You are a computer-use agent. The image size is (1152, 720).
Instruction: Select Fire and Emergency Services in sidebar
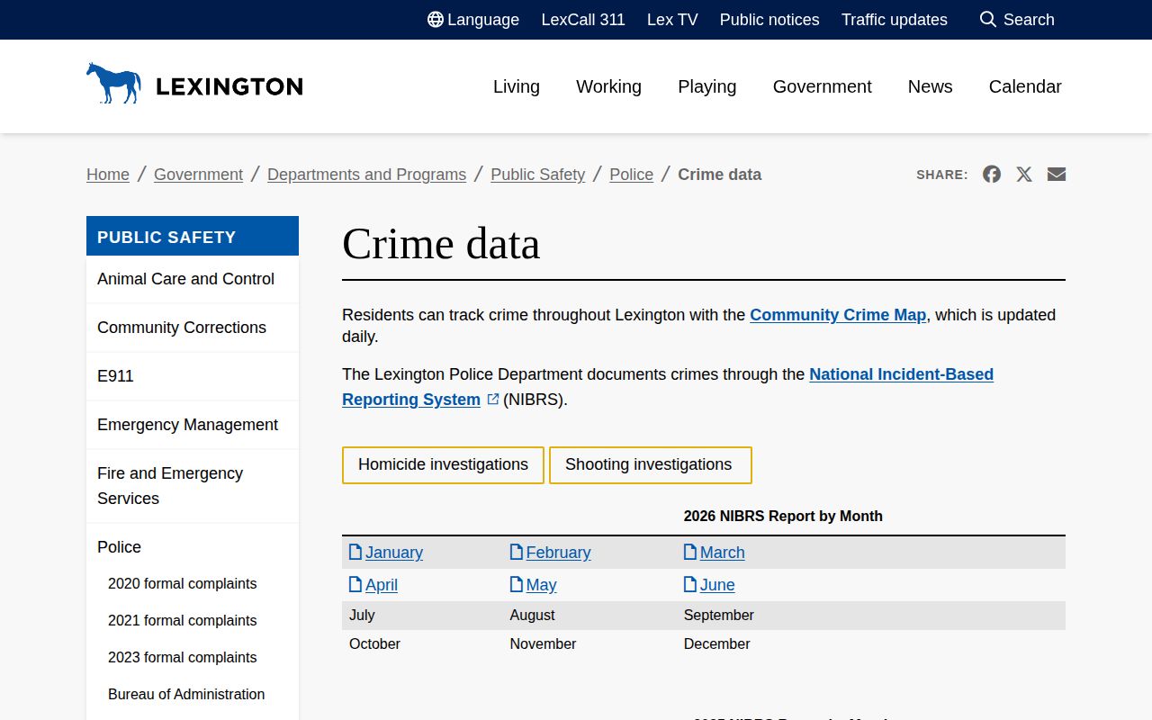pos(193,486)
